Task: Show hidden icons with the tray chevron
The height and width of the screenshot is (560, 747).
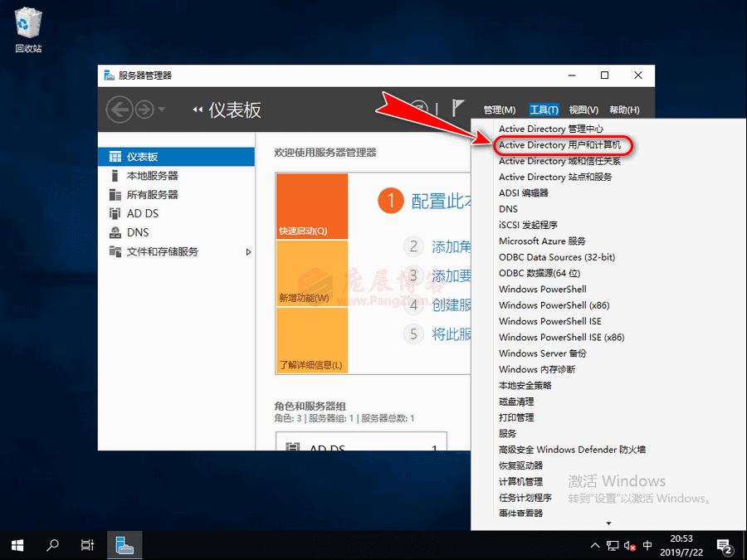Action: tap(594, 545)
